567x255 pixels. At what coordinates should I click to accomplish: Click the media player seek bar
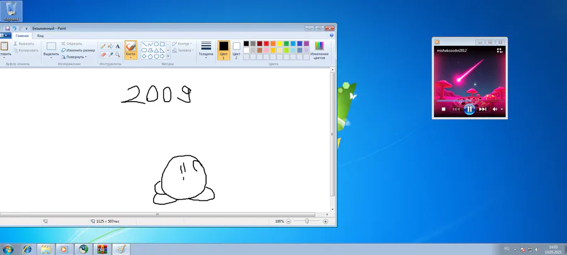click(469, 101)
